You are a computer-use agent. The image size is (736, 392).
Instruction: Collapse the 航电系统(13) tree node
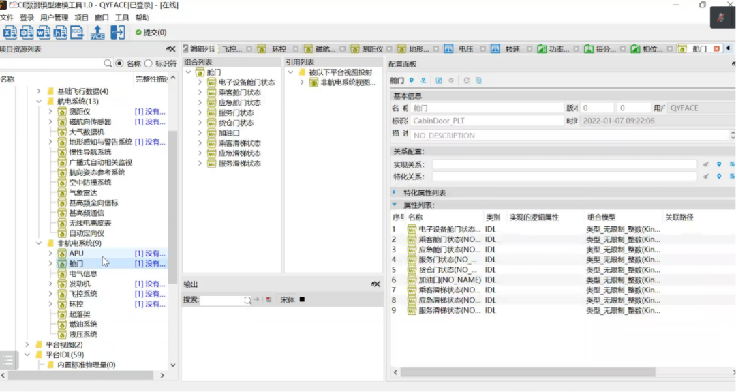(x=38, y=102)
